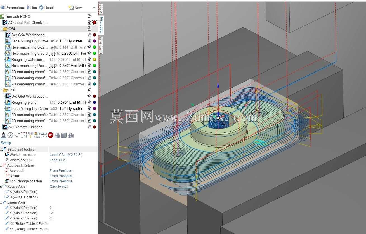Click the document icon on the G58 row
366x234 pixels.
[x=89, y=90]
